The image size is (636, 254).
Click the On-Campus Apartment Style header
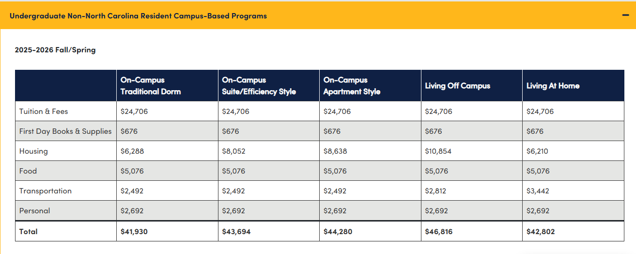pos(352,86)
